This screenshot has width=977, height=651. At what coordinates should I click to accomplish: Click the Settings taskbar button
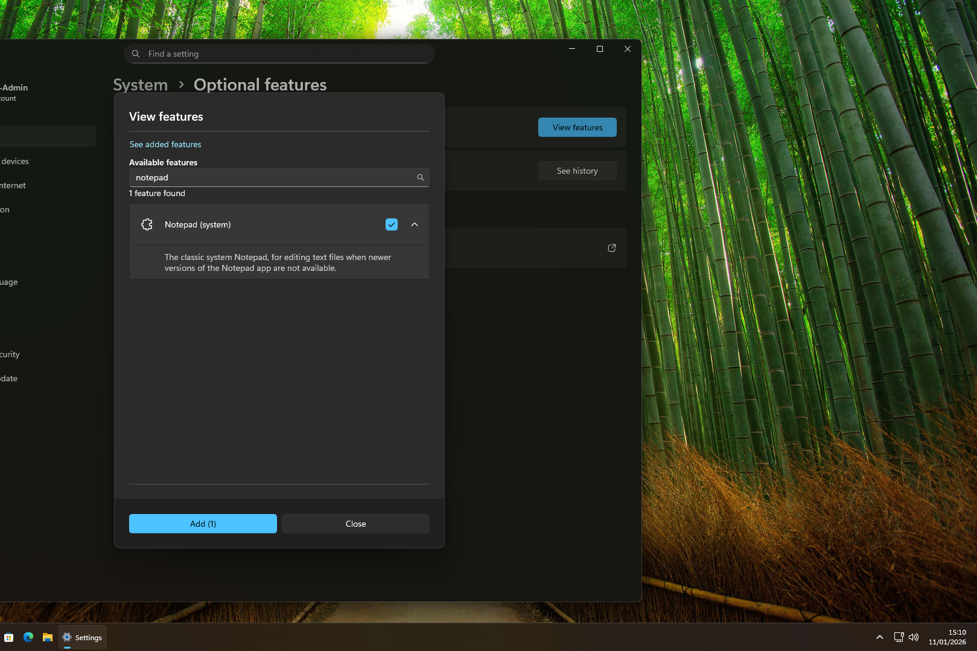pos(83,637)
